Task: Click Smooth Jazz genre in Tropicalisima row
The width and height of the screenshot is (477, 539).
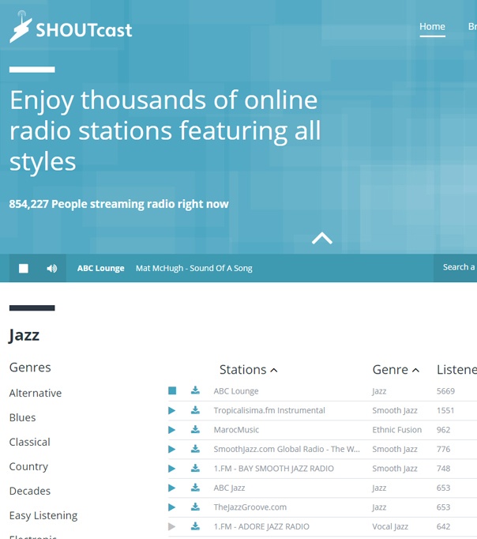Action: [395, 410]
